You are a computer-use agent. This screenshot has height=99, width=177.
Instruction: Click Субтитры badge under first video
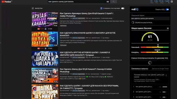[x=63, y=26]
